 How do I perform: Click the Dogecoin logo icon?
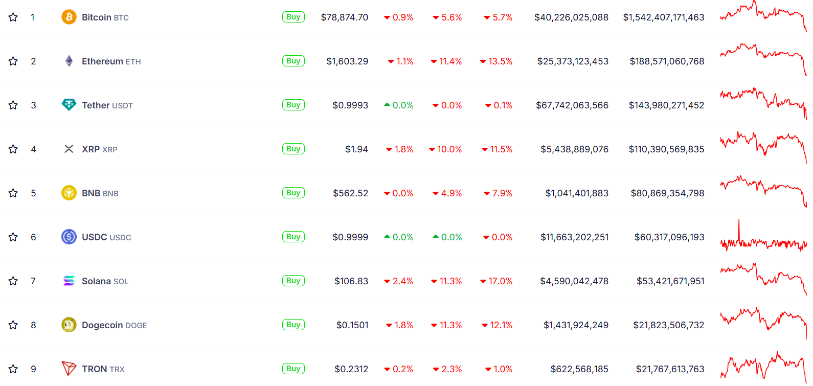click(x=69, y=325)
